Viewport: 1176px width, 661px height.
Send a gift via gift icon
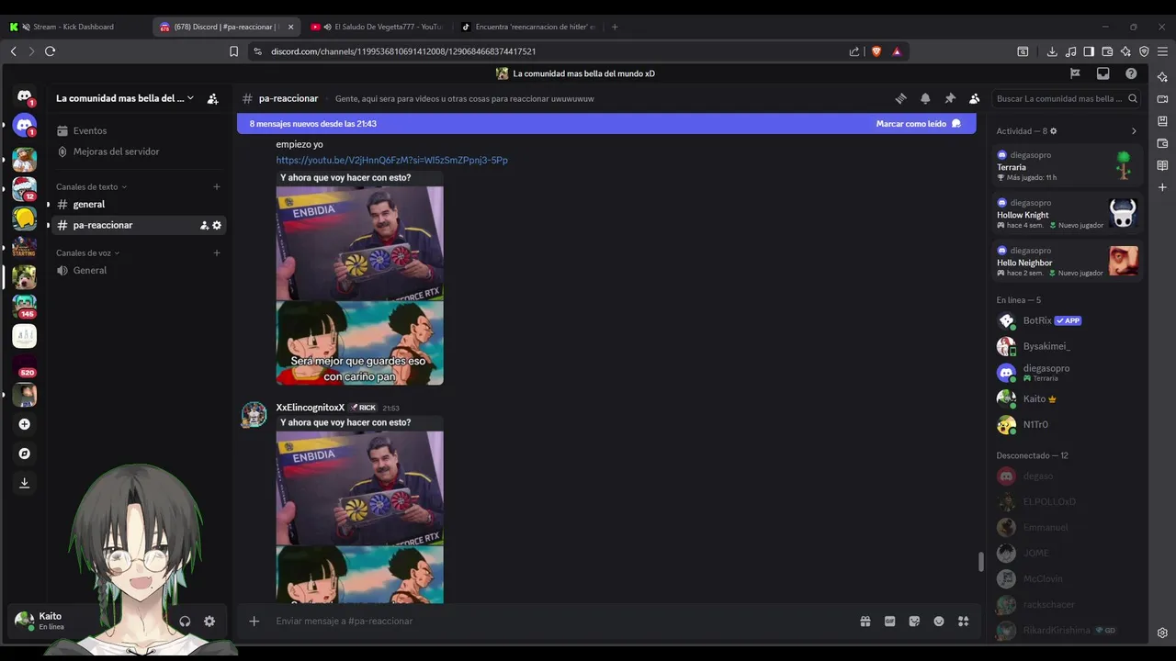pyautogui.click(x=865, y=622)
